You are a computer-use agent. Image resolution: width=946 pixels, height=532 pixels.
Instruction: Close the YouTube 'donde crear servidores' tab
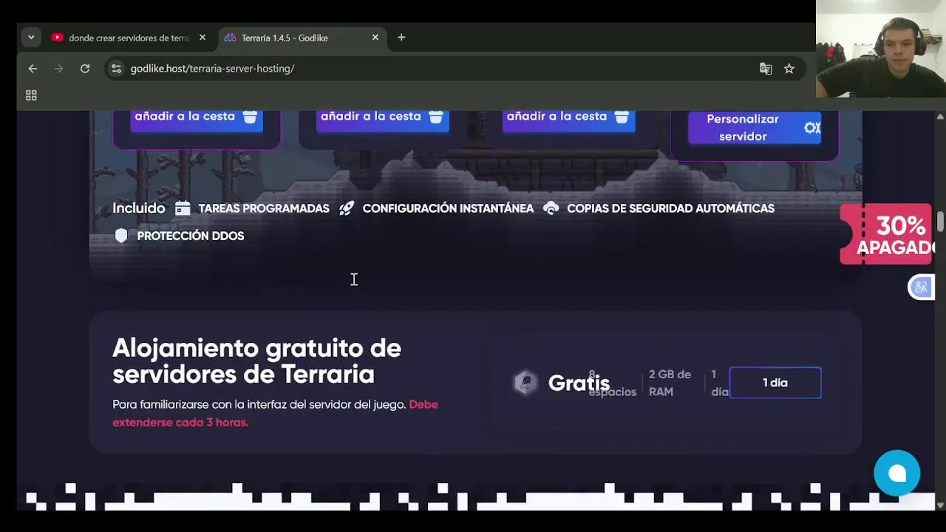tap(203, 38)
